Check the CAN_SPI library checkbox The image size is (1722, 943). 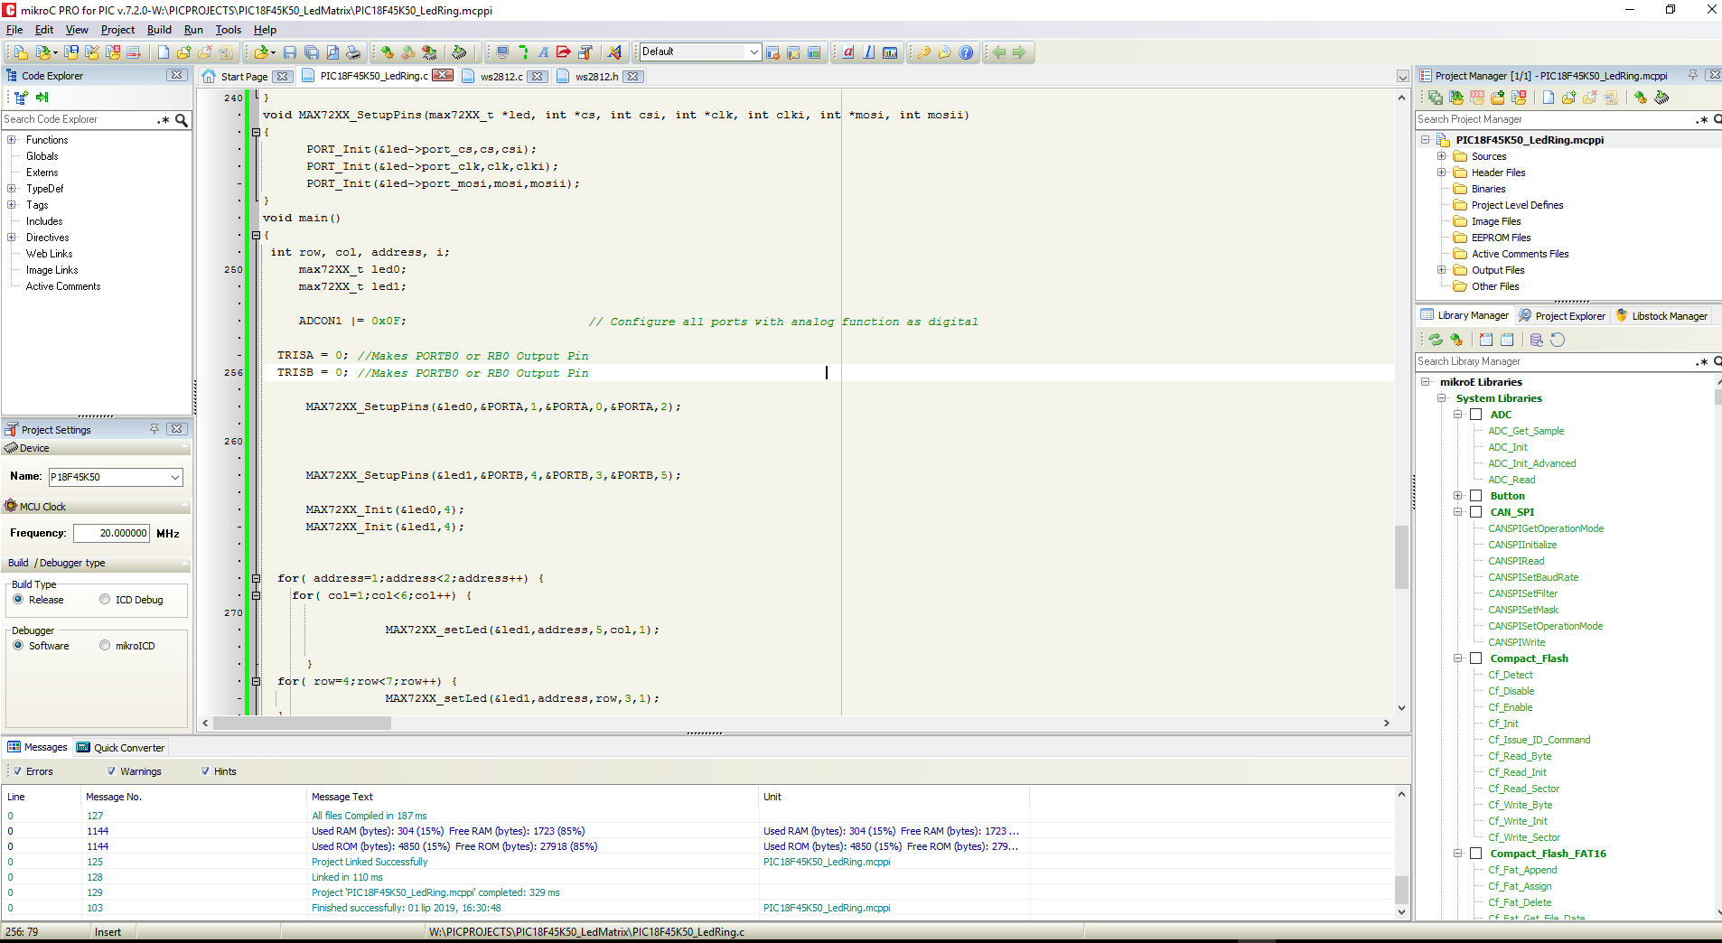(1476, 512)
